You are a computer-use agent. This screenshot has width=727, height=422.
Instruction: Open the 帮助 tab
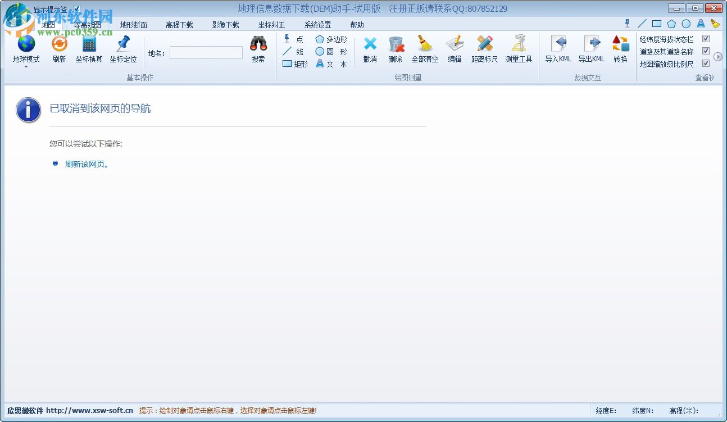tap(357, 25)
